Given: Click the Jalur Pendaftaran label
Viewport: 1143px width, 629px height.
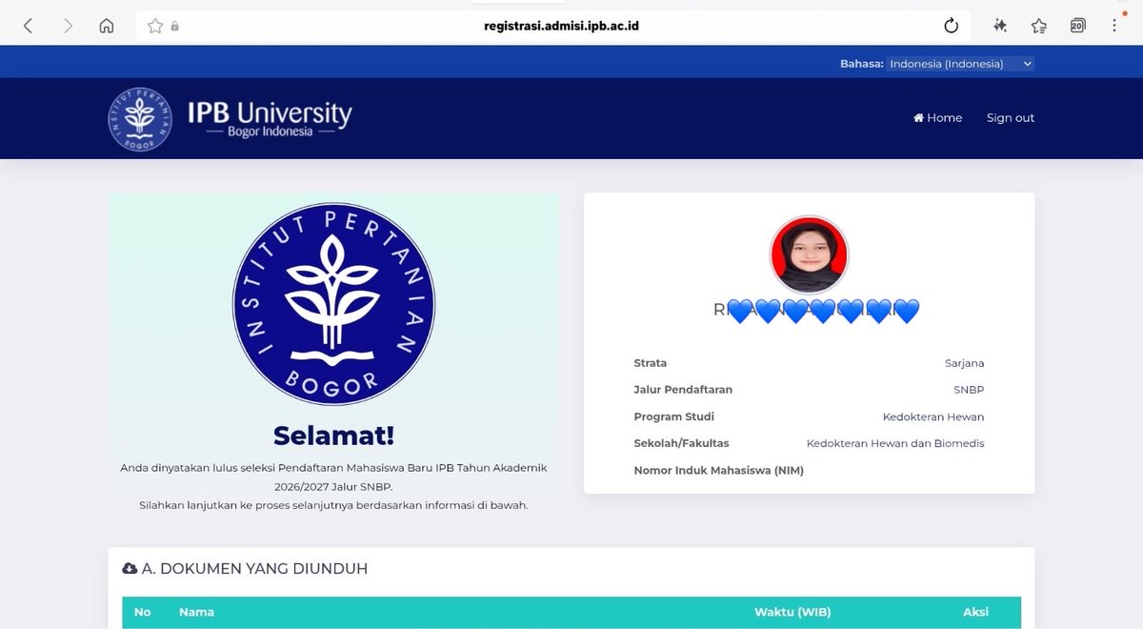Looking at the screenshot, I should [683, 390].
